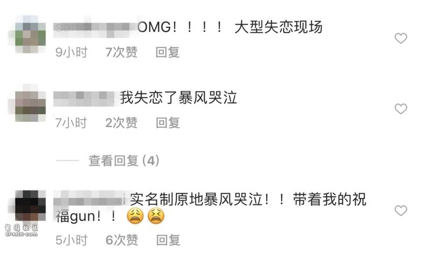Like the "我失恋了暴风哭泣" comment

tap(400, 109)
